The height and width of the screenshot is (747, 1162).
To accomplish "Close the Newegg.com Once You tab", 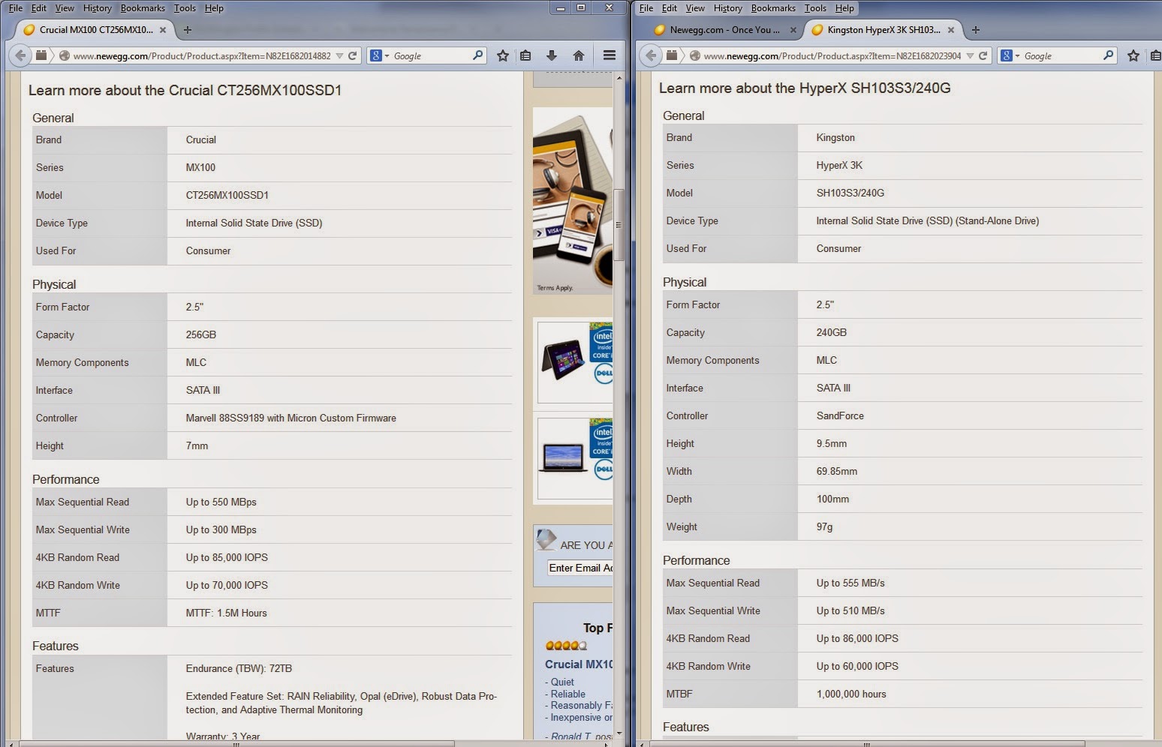I will click(x=793, y=30).
